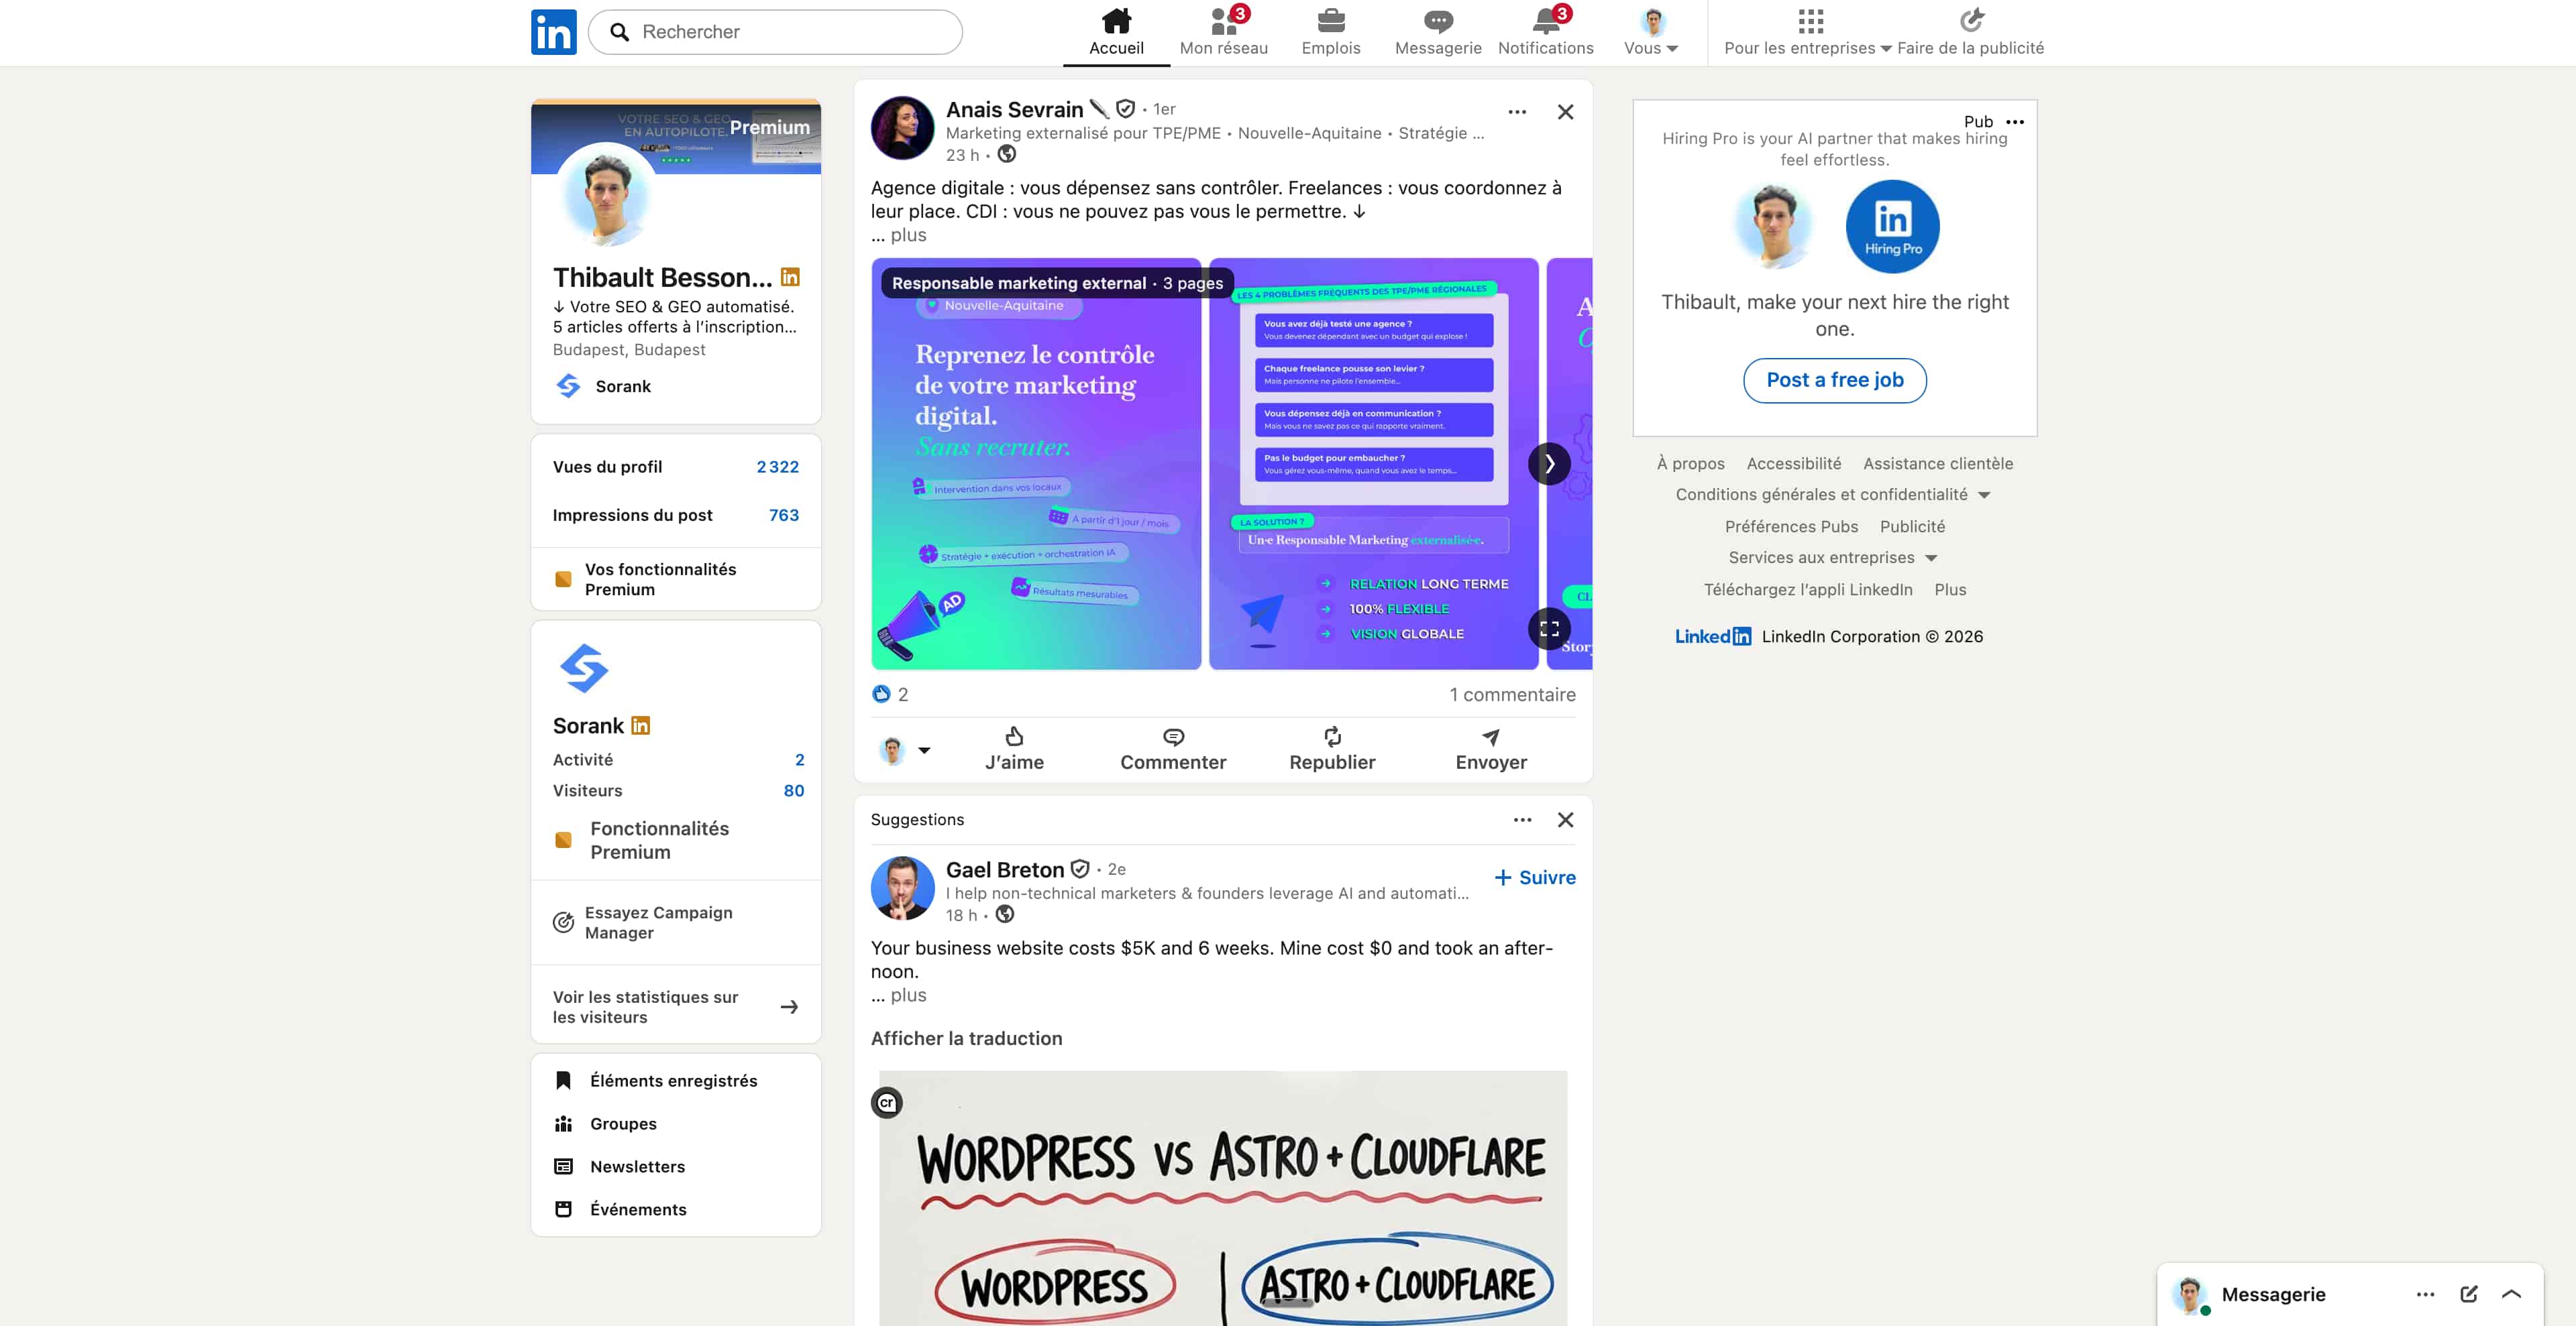Toggle fullscreen on the carousel image

1549,629
